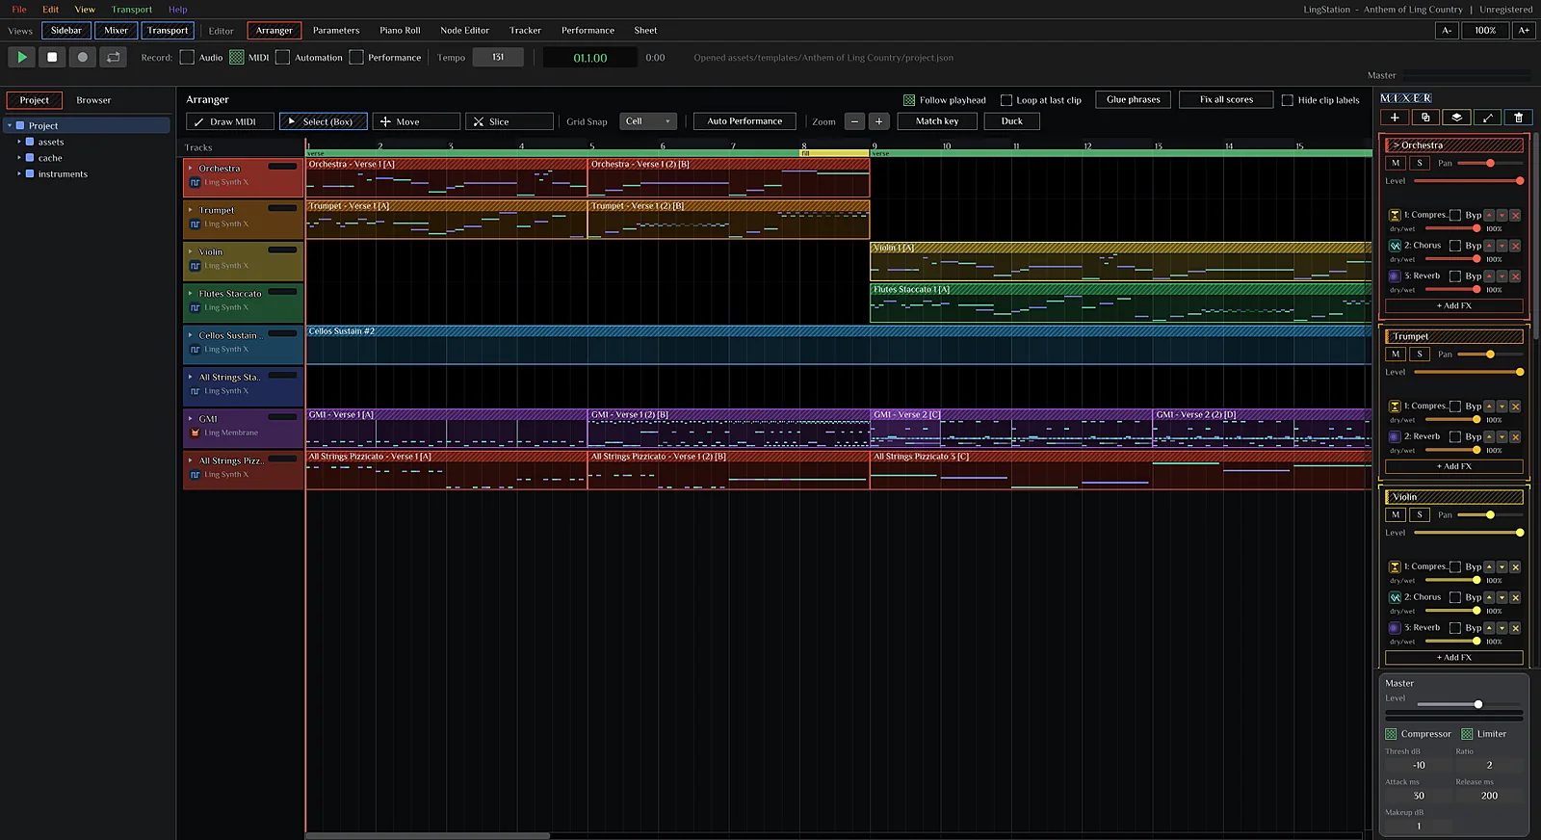The height and width of the screenshot is (840, 1541).
Task: Switch to the Piano Roll editor tab
Action: [400, 31]
